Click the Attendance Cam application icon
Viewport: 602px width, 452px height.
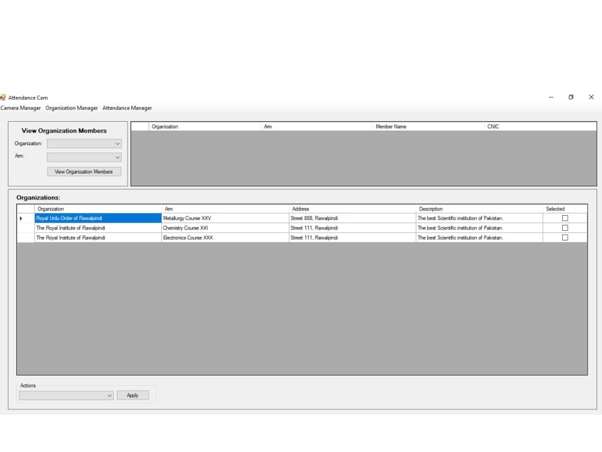[x=4, y=97]
